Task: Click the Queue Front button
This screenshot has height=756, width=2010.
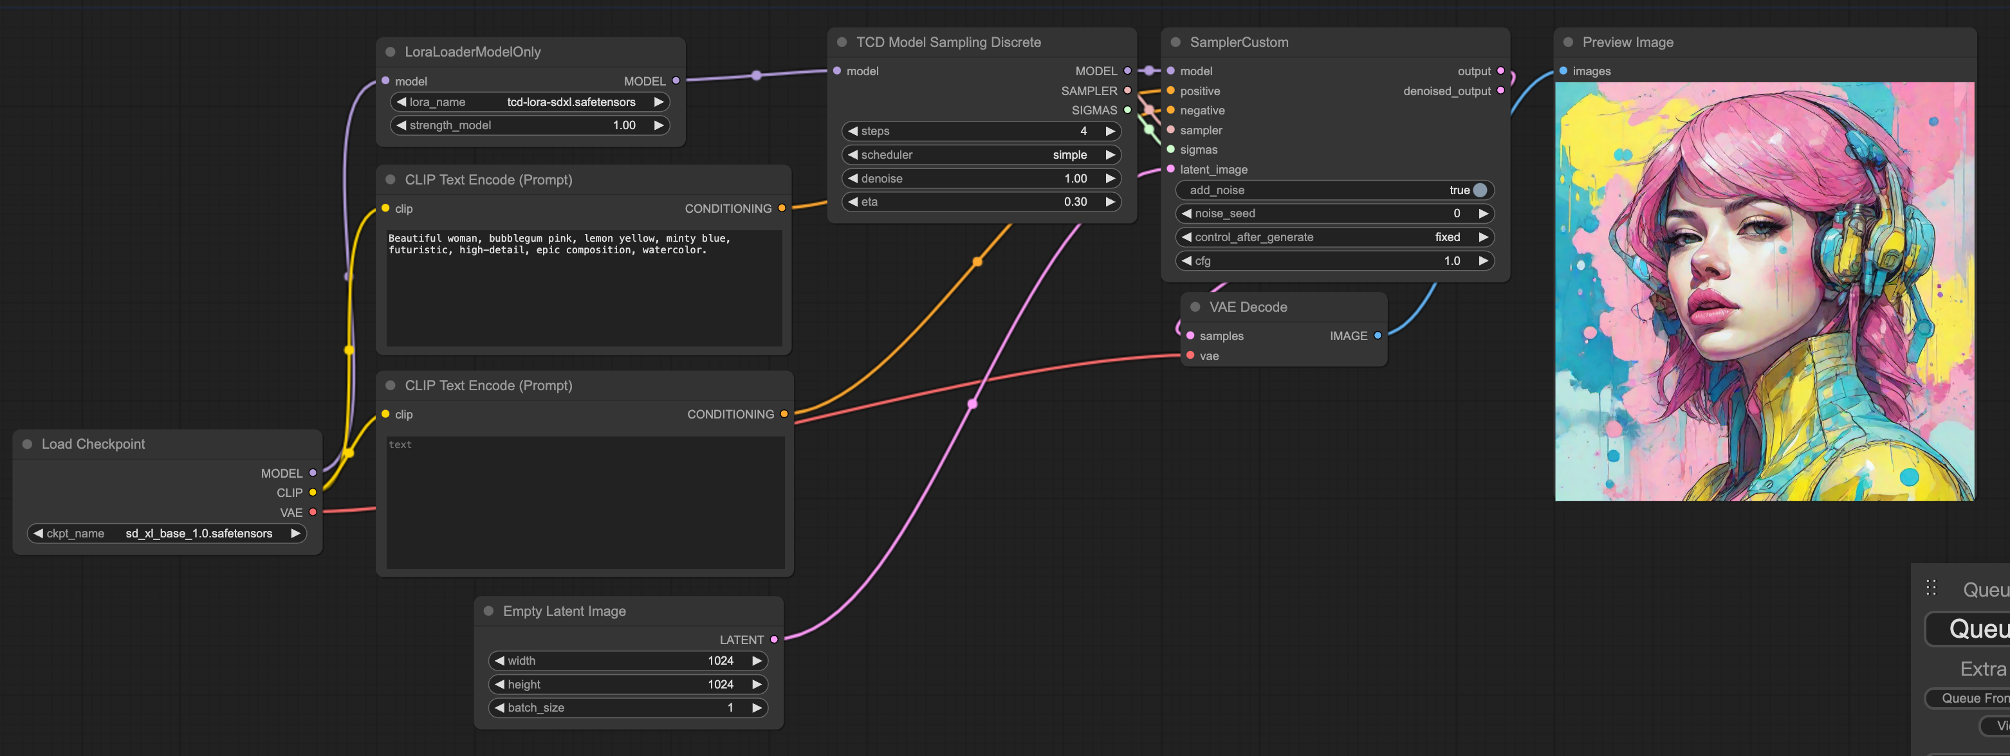Action: tap(1974, 698)
